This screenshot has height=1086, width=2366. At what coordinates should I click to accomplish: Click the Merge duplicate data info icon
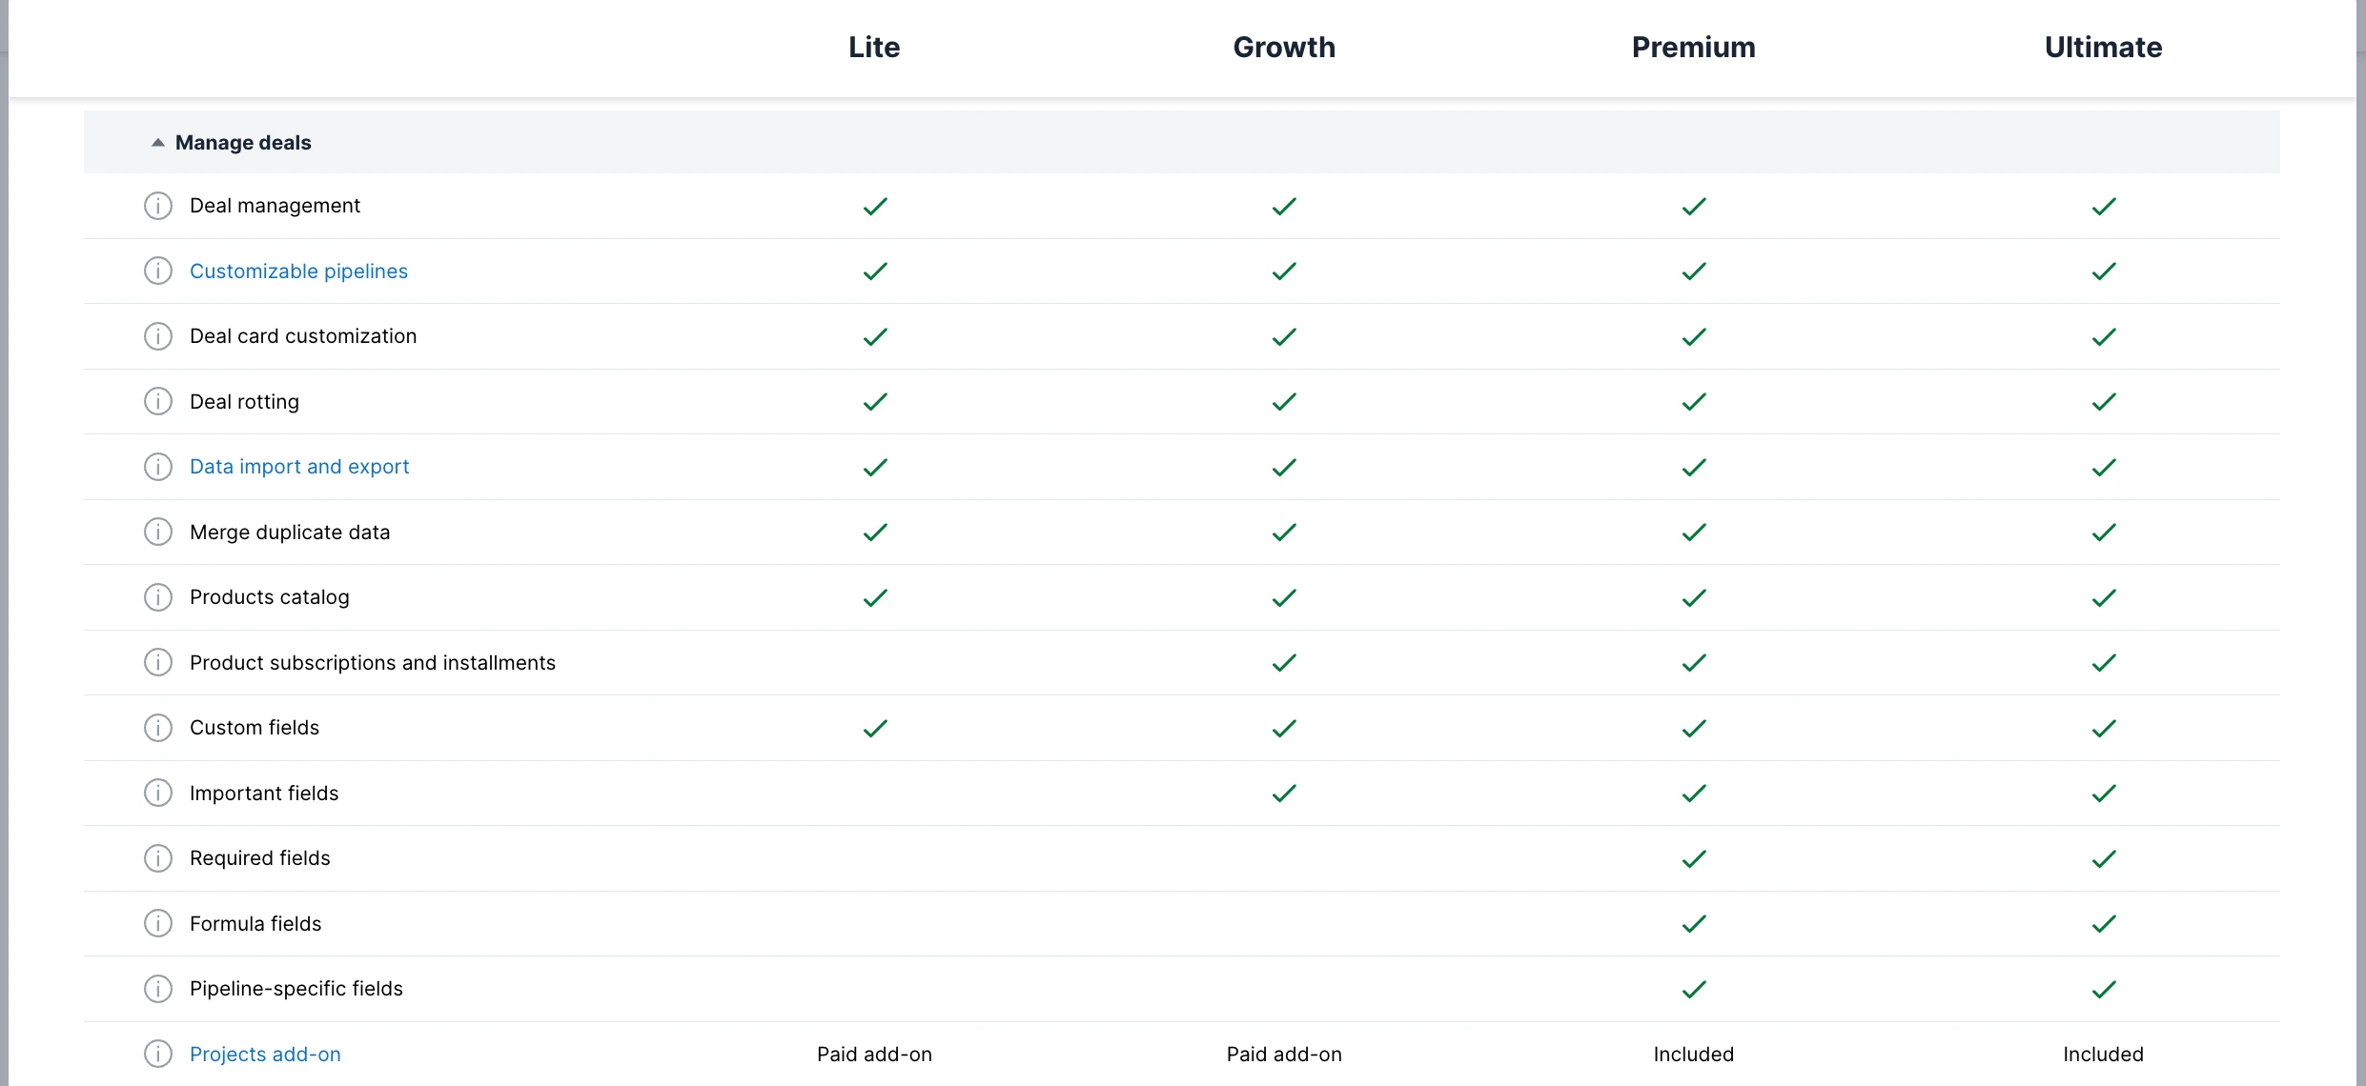[158, 532]
